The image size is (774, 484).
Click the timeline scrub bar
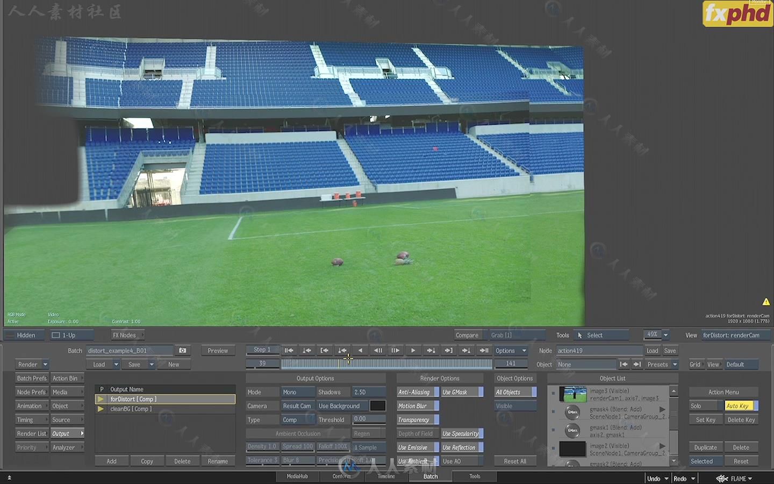(x=386, y=364)
